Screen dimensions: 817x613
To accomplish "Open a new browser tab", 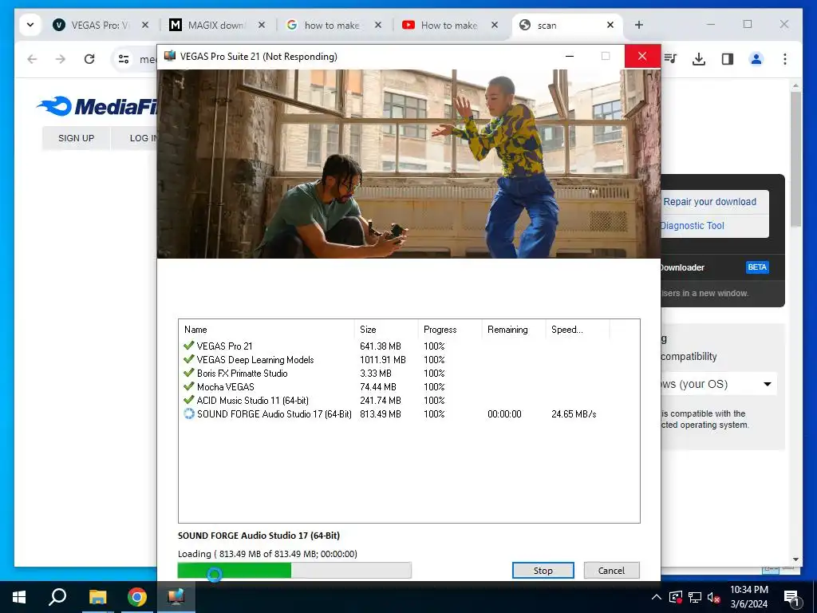I will (x=639, y=25).
